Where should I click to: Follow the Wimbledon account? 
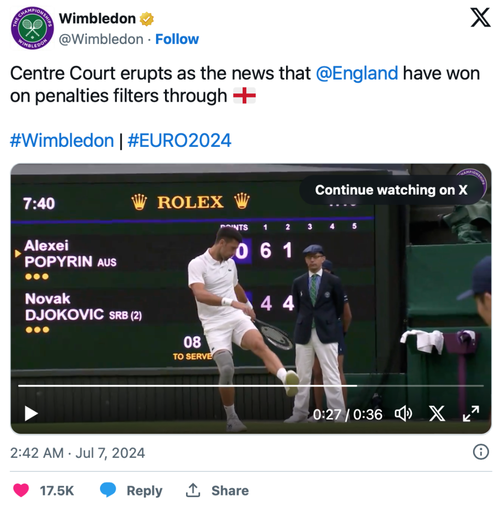(x=177, y=39)
